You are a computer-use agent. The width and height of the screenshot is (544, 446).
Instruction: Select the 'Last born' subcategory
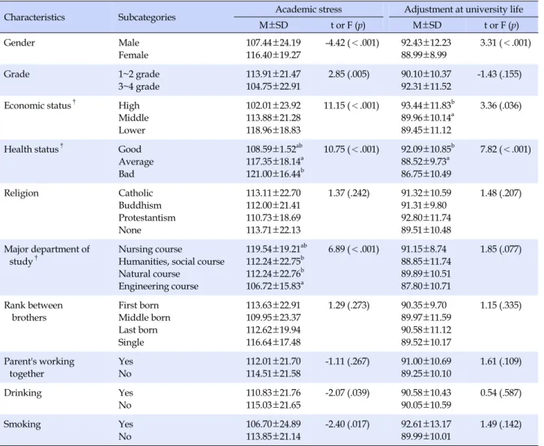(x=138, y=330)
